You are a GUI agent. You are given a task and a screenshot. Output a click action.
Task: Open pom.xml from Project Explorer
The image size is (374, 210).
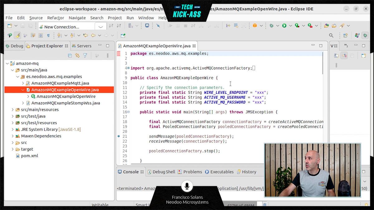point(29,156)
